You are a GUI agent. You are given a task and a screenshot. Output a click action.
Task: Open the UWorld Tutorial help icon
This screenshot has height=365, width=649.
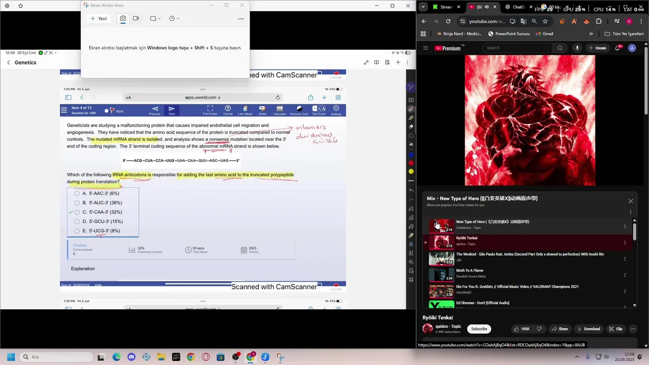[x=228, y=110]
